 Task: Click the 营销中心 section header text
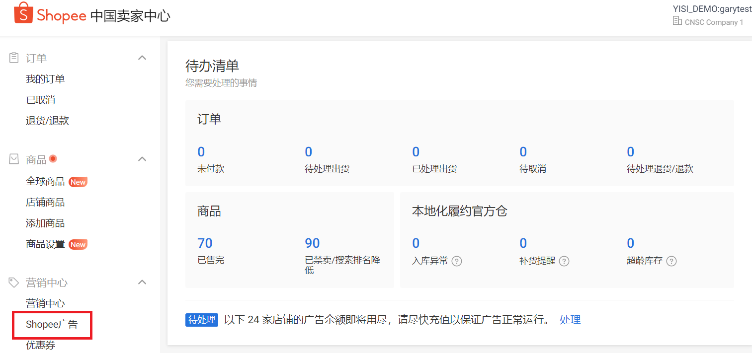[47, 282]
